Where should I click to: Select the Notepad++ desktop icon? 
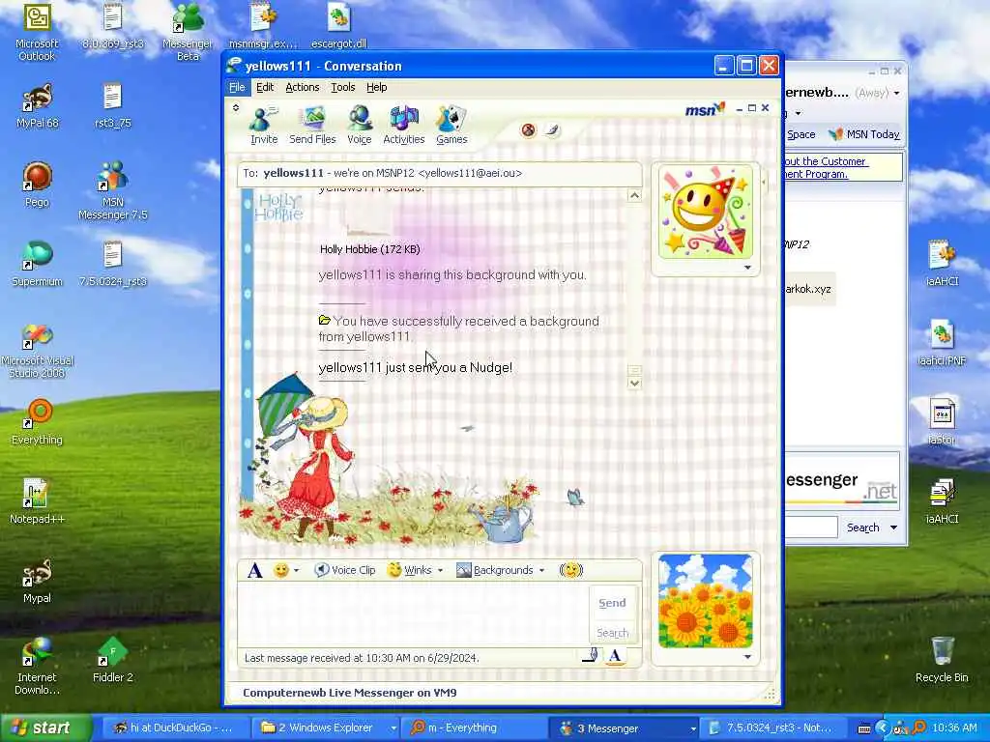click(x=37, y=501)
